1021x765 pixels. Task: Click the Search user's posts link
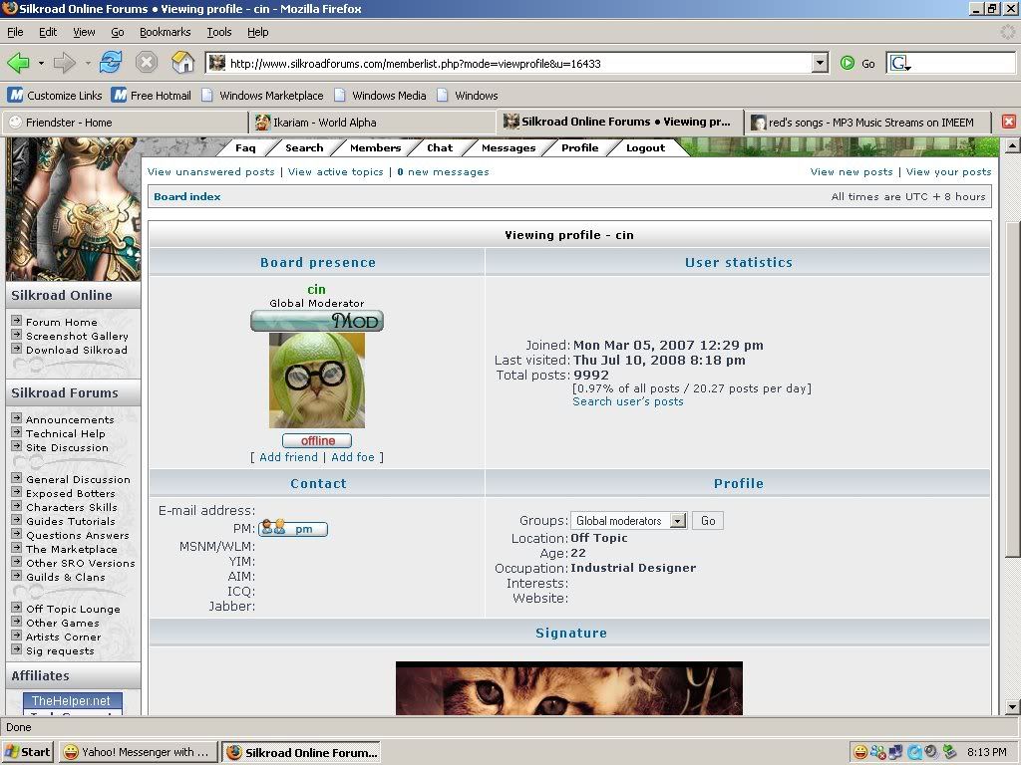628,401
